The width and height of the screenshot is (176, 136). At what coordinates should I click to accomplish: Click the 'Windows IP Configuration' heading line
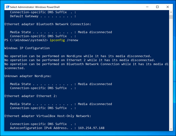click(x=27, y=48)
